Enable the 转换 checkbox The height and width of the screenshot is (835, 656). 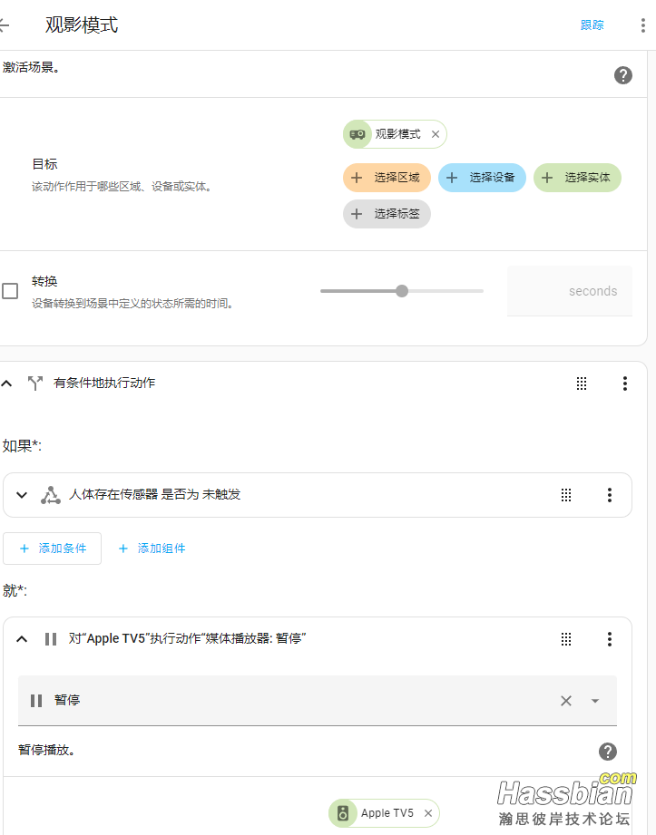(10, 291)
